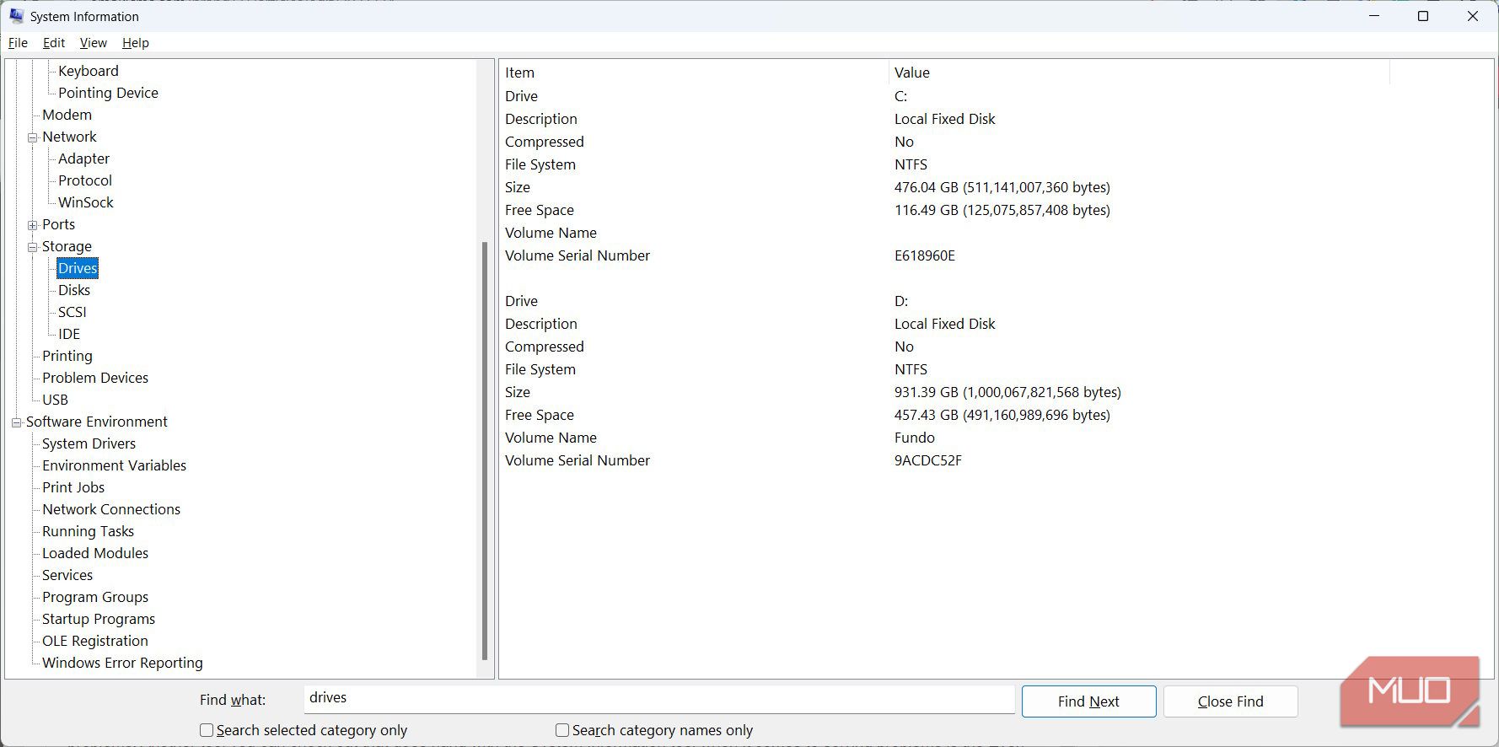The image size is (1499, 747).
Task: Select SCSI under Storage
Action: point(73,312)
